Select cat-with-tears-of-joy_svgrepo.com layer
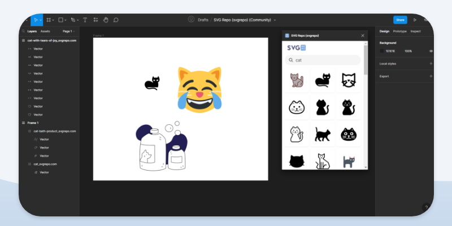The image size is (452, 226). point(49,41)
